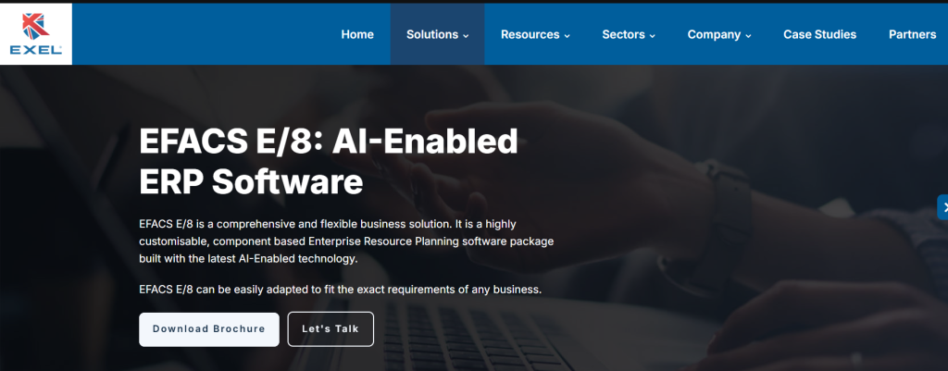The width and height of the screenshot is (948, 371).
Task: Expand the Company chevron arrow
Action: (x=748, y=36)
